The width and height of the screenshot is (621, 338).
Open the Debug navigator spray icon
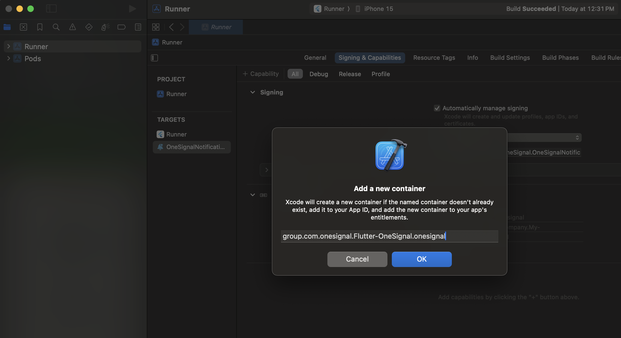click(105, 27)
